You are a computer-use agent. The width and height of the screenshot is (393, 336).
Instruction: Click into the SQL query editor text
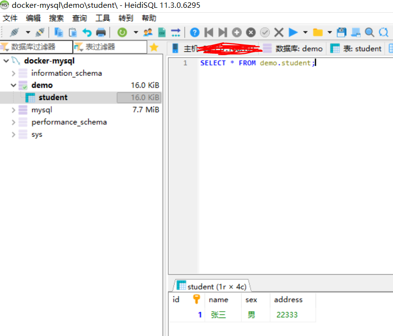pyautogui.click(x=257, y=63)
